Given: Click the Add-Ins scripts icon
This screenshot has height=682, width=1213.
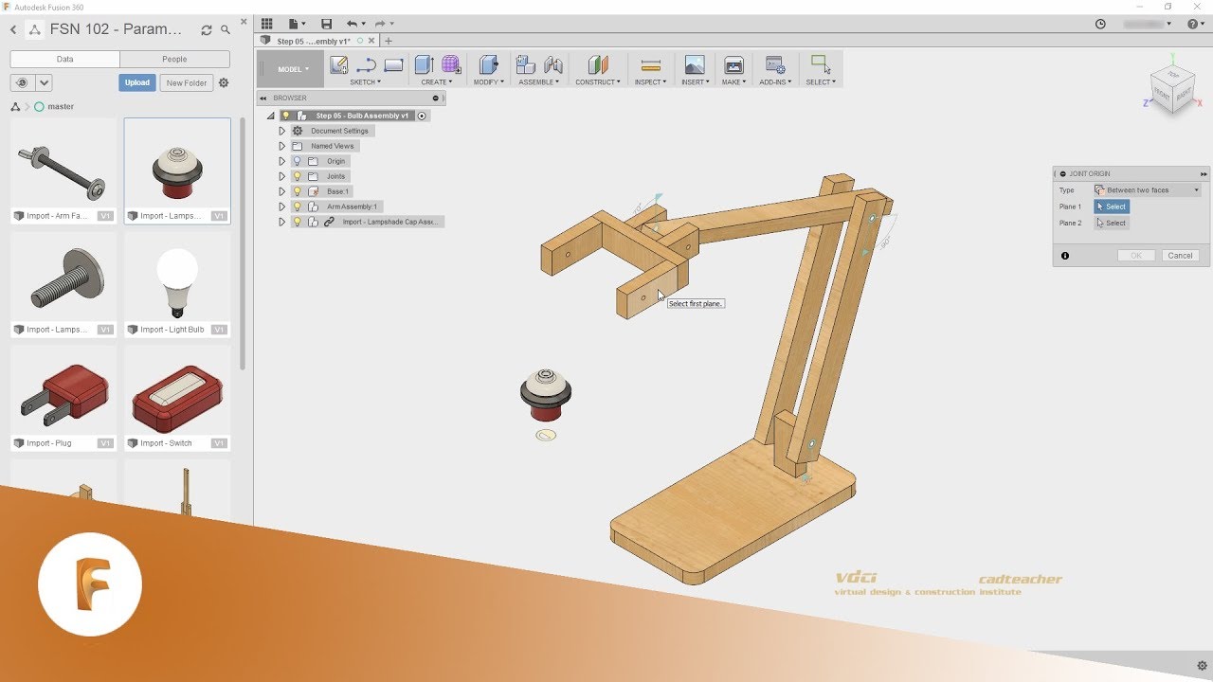Looking at the screenshot, I should point(775,64).
